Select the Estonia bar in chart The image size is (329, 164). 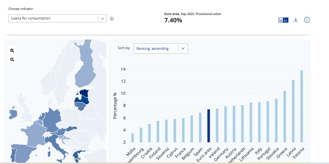[302, 106]
